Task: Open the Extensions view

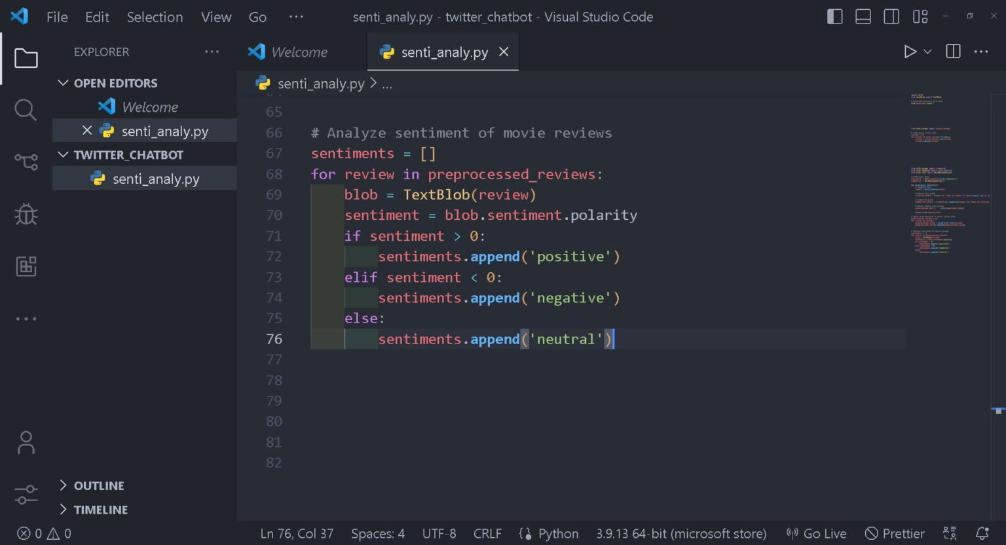Action: pyautogui.click(x=26, y=266)
